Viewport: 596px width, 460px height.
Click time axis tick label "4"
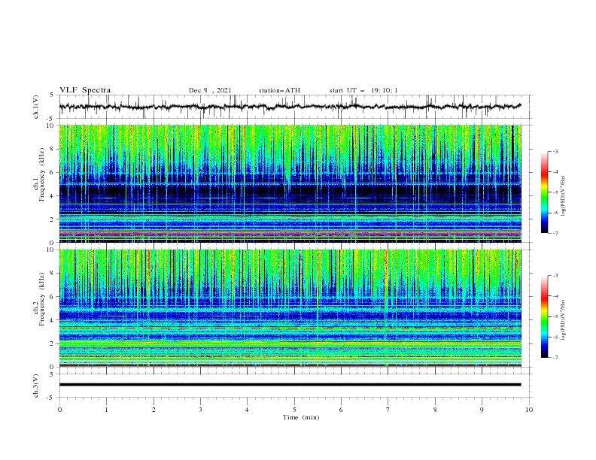pyautogui.click(x=247, y=410)
